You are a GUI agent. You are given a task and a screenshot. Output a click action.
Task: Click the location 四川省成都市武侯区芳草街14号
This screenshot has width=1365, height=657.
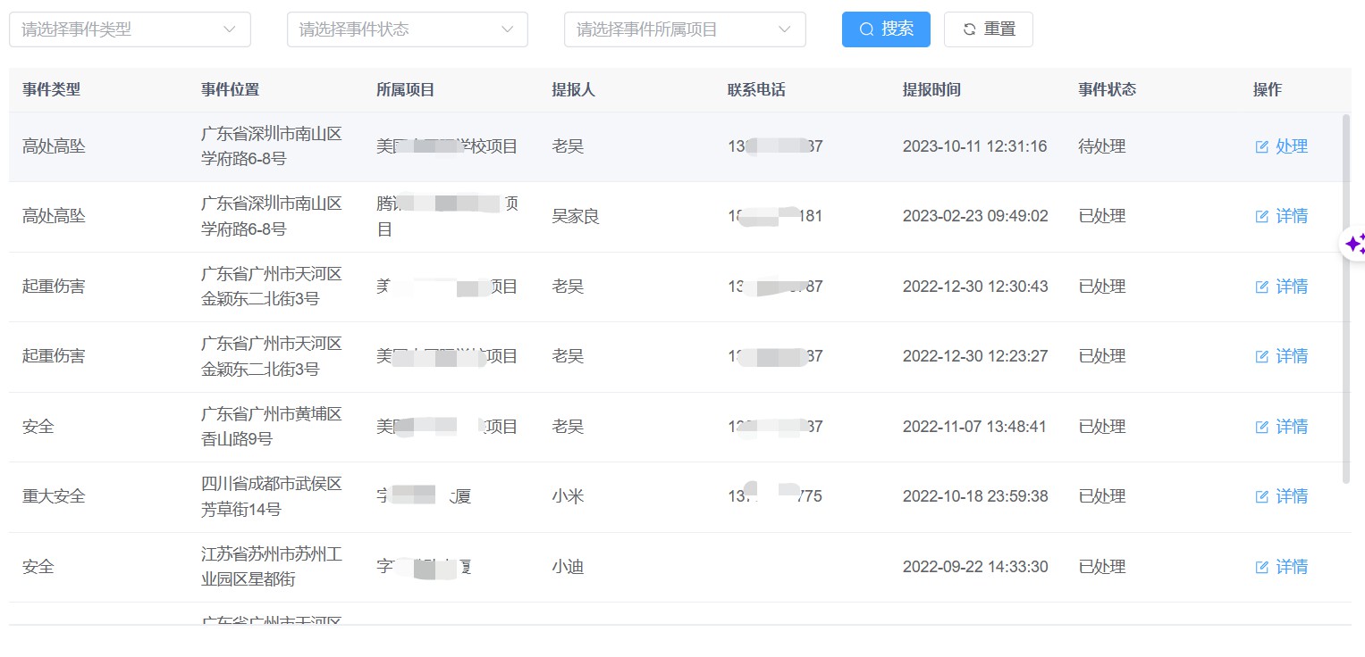(x=272, y=497)
